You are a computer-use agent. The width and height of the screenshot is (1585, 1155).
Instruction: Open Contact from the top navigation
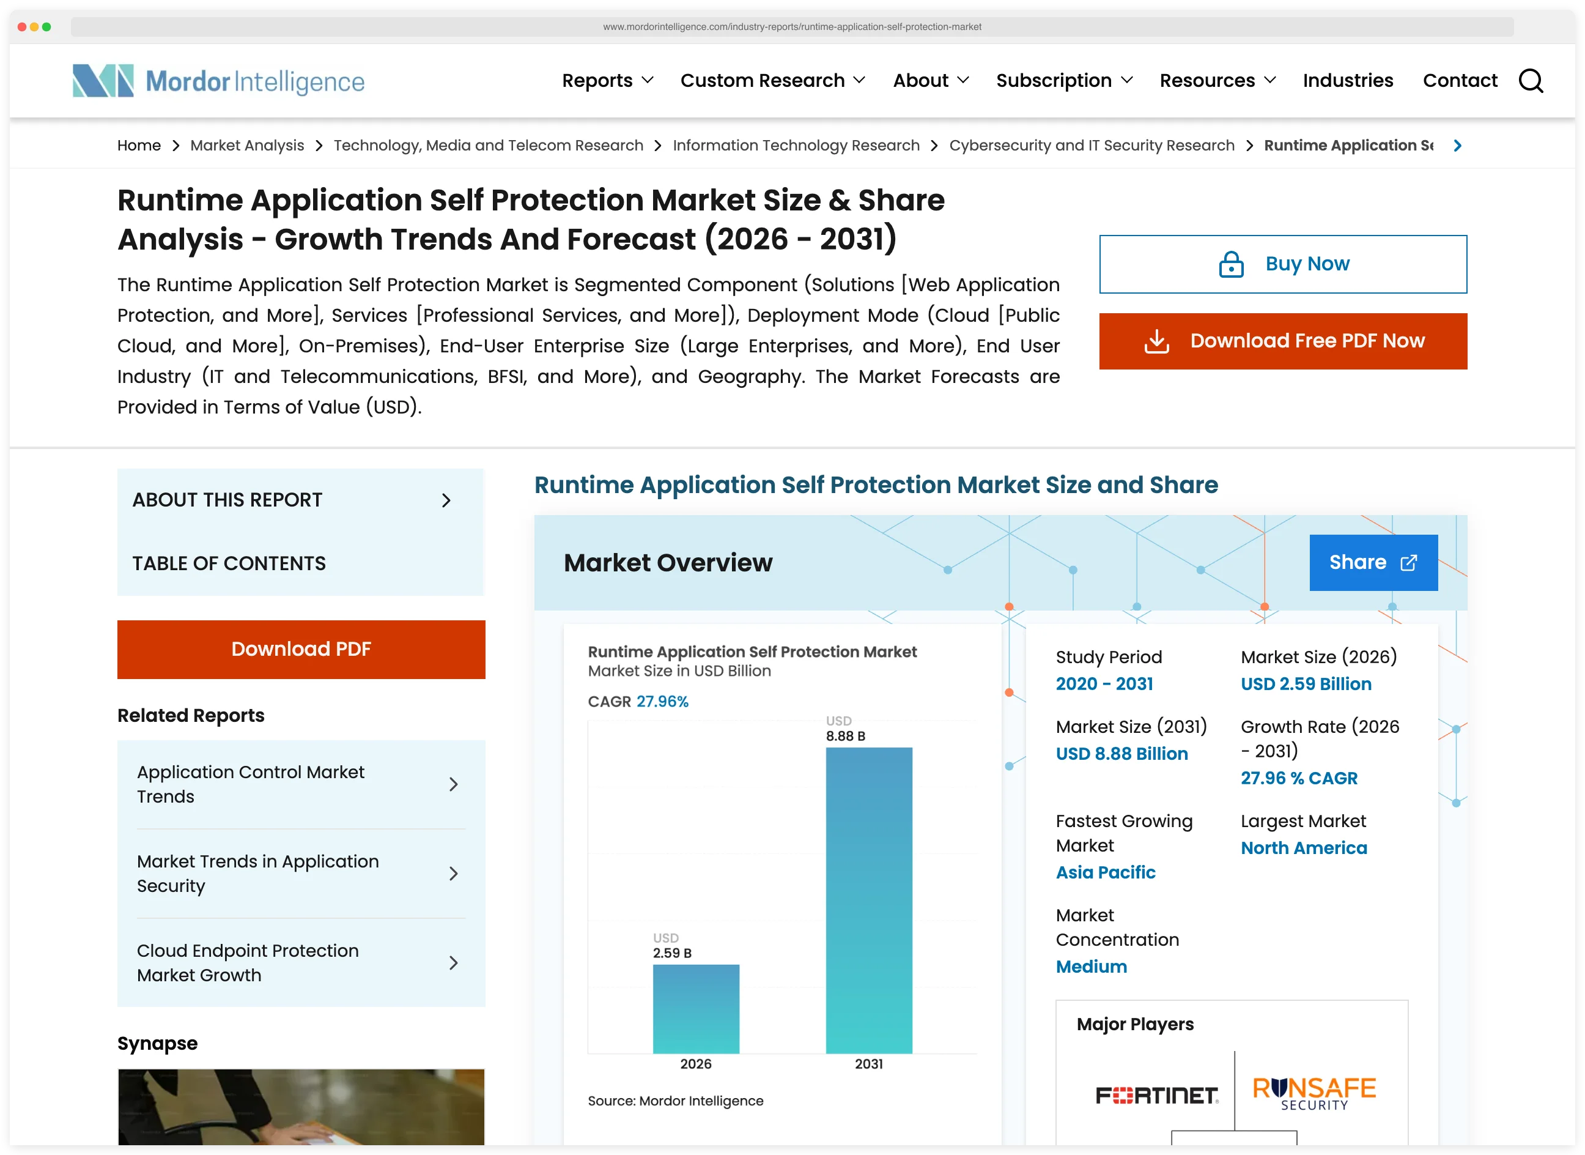coord(1460,80)
